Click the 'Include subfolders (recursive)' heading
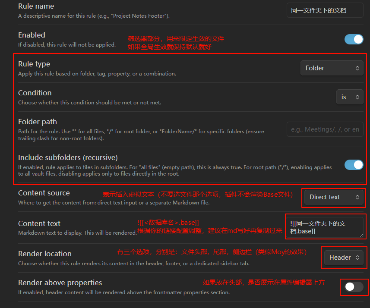Image resolution: width=370 pixels, height=308 pixels. click(68, 157)
